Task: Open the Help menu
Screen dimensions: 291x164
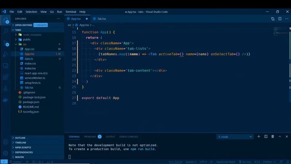Action: (82, 12)
